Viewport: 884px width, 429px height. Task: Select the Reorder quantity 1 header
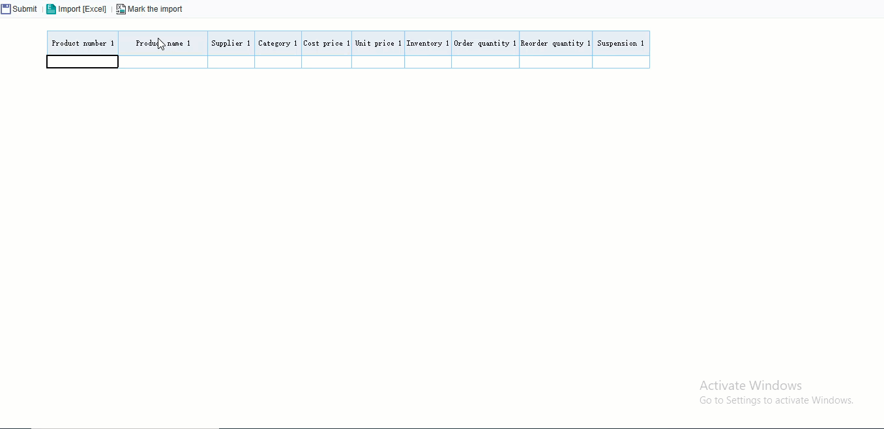coord(555,43)
